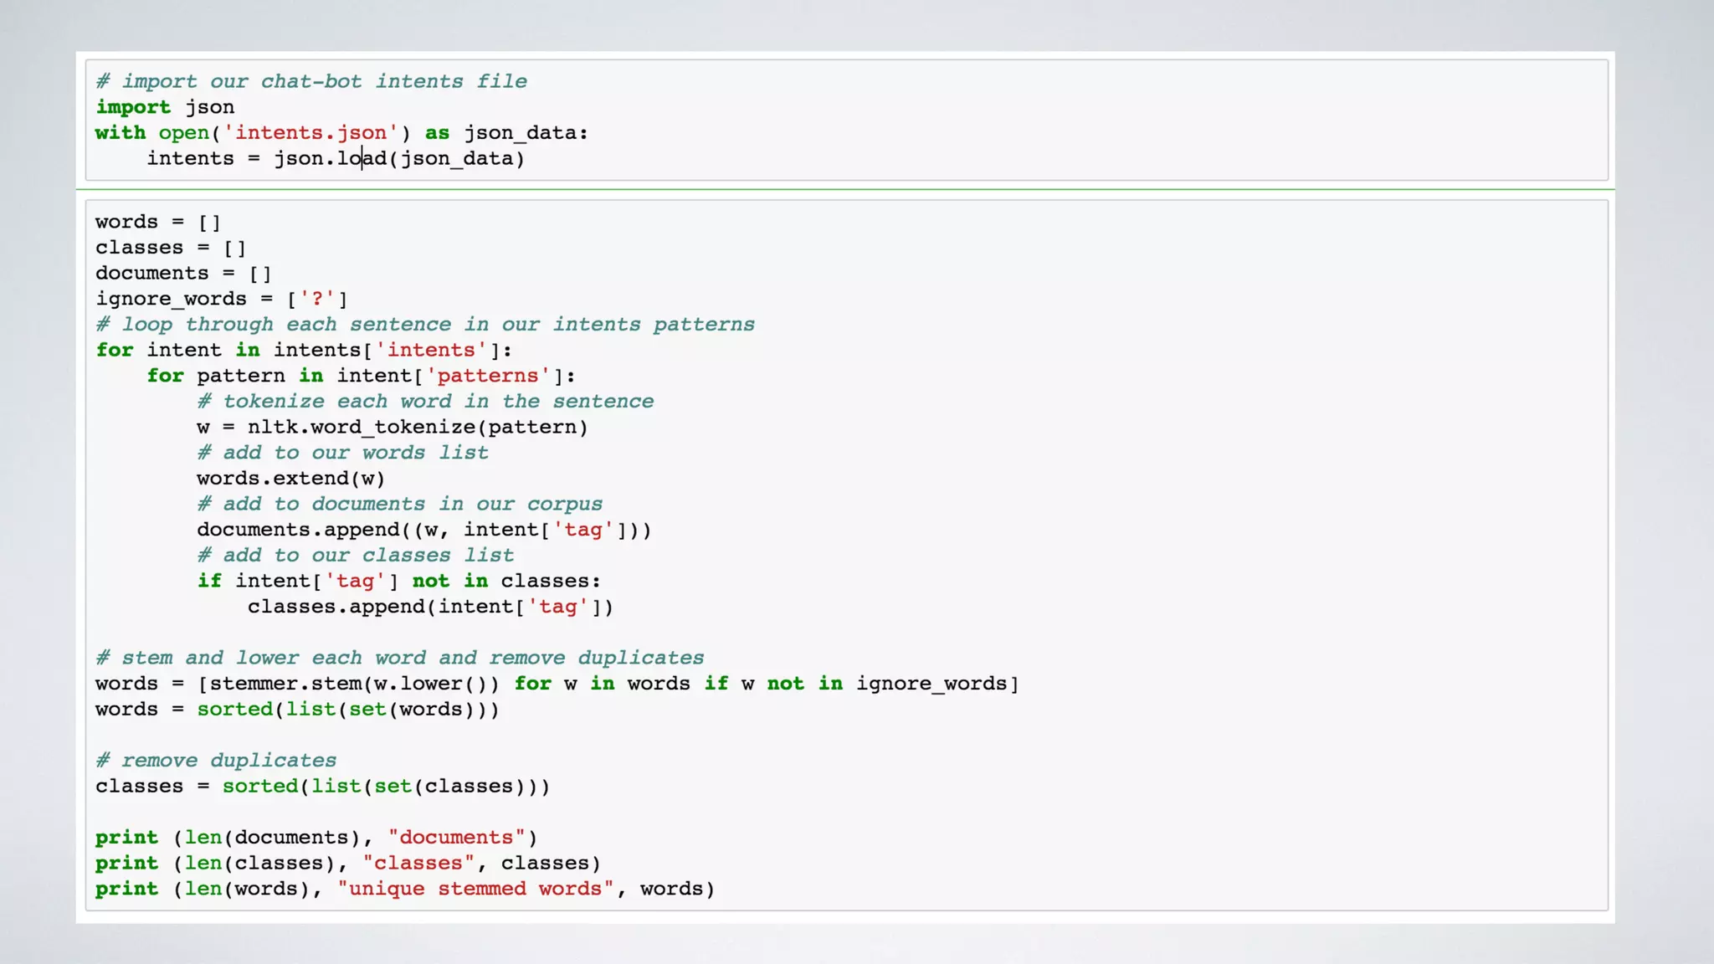Click the 'classes = []' assignment line
Screen dimensions: 1714x964
170,248
